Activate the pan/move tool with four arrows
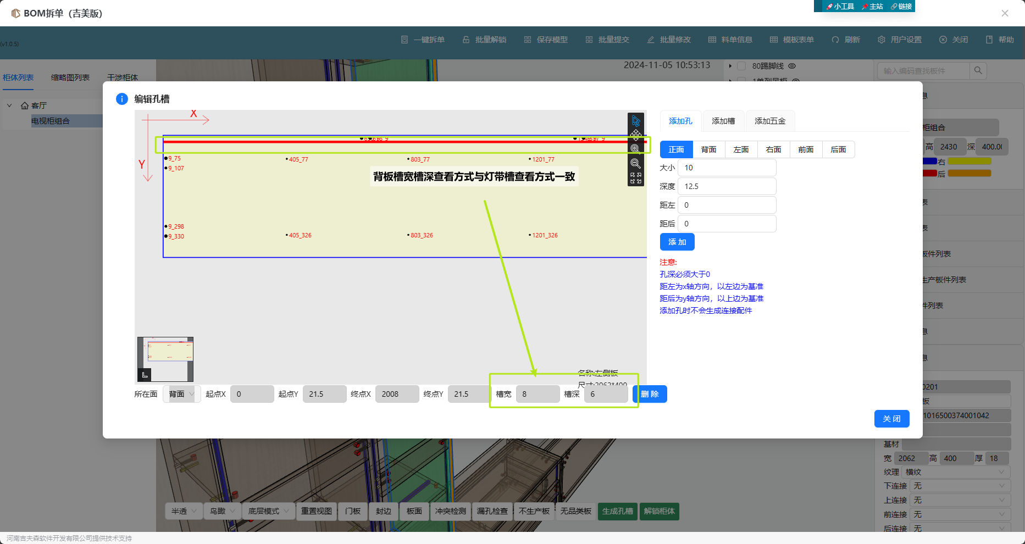Screen dimensions: 1025x544 coord(636,135)
